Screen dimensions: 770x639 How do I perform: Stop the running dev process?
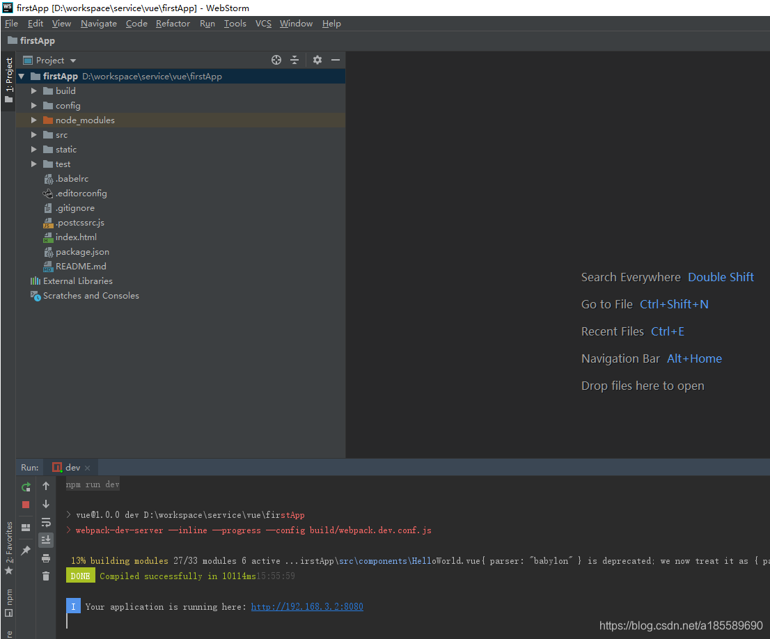(x=26, y=505)
